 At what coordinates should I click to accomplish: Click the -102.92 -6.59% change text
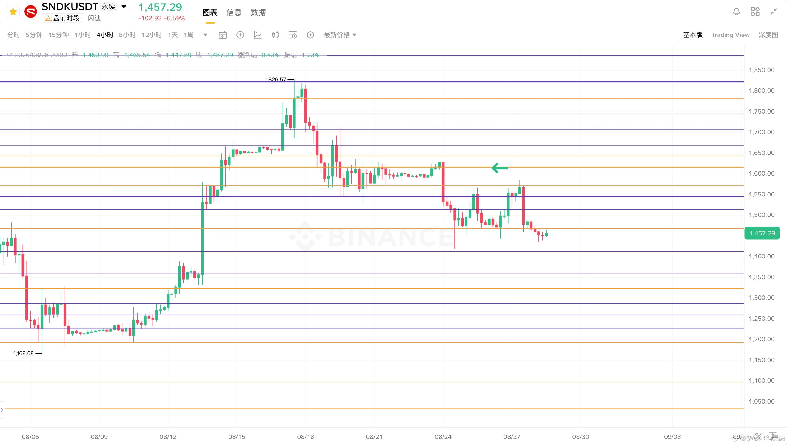tap(161, 18)
